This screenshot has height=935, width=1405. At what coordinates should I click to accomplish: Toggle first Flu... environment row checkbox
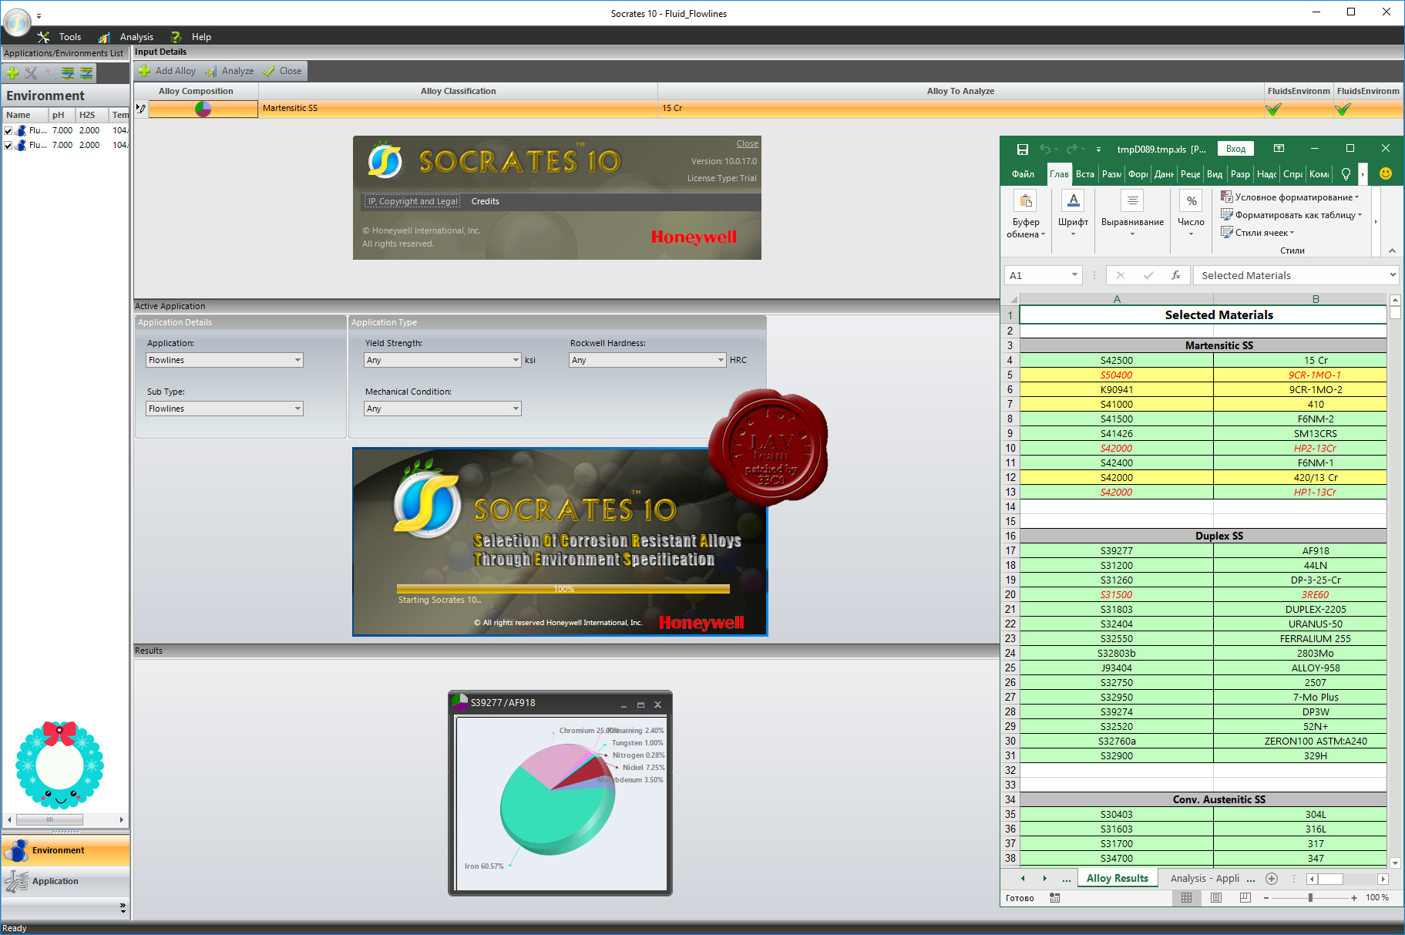[x=8, y=131]
